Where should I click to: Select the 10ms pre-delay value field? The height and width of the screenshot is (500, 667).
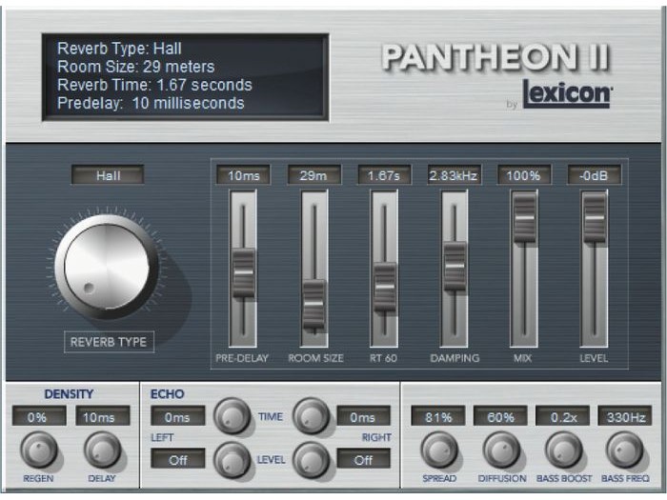click(x=243, y=175)
